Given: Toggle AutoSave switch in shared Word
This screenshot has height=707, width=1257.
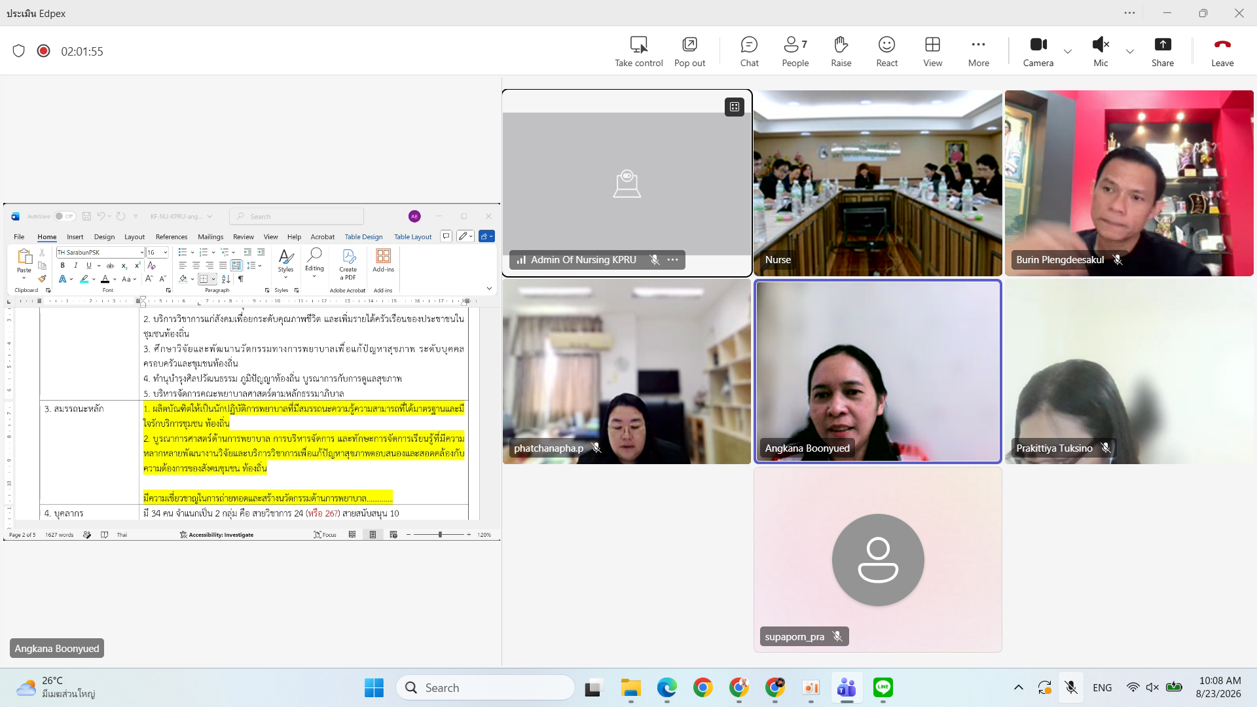Looking at the screenshot, I should [x=65, y=216].
